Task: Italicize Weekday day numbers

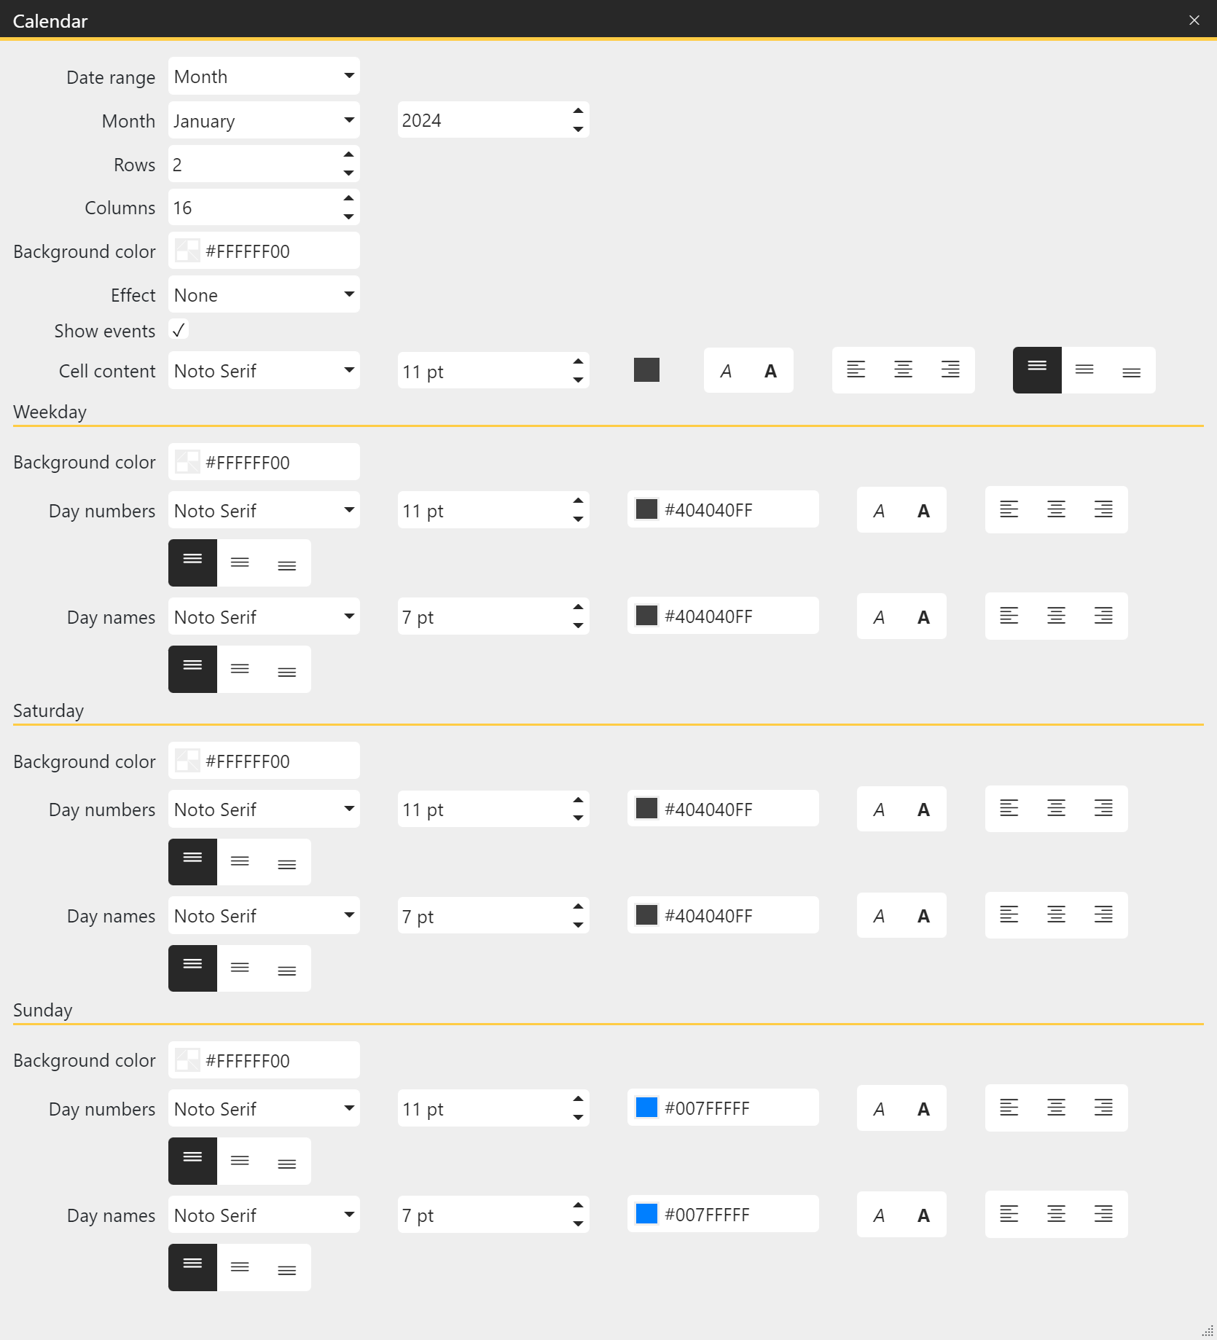Action: [879, 510]
